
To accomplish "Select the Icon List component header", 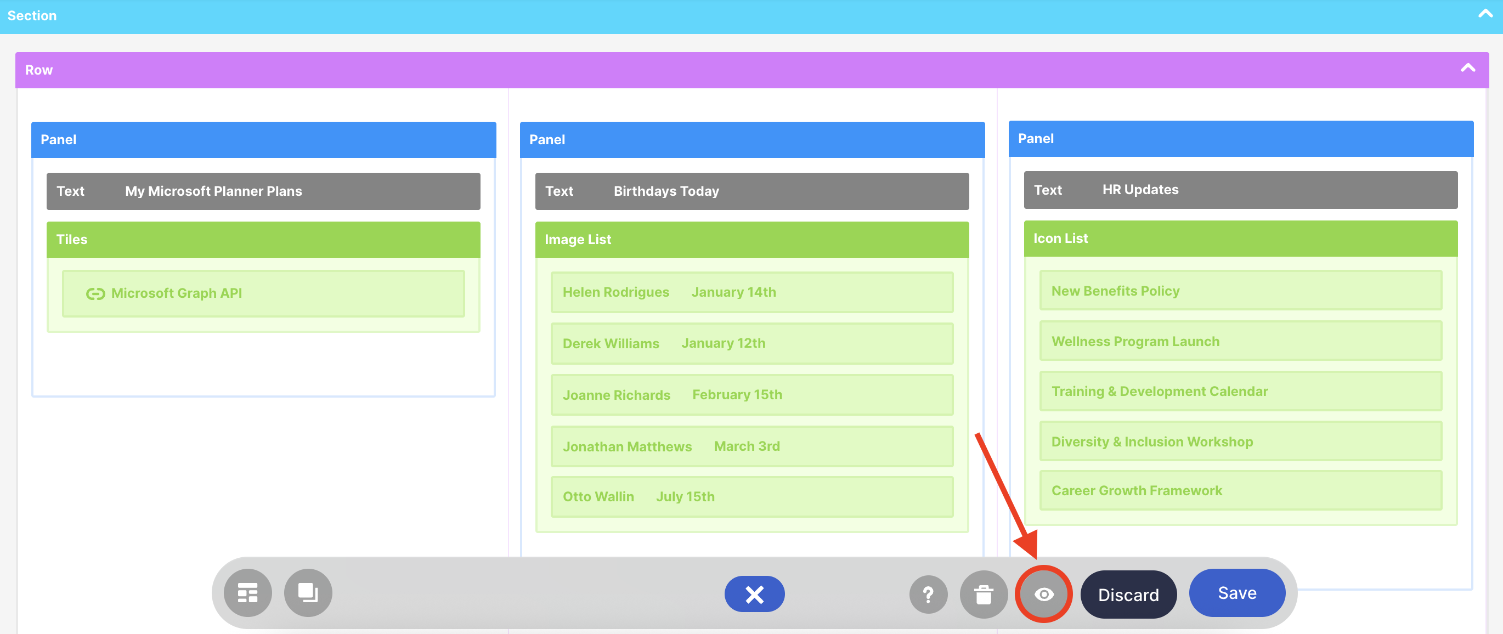I will (x=1240, y=238).
